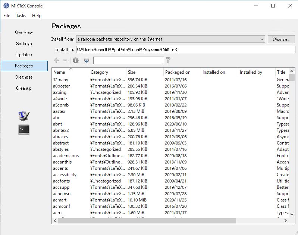Click the Change... button
This screenshot has height=235, width=298.
(281, 39)
